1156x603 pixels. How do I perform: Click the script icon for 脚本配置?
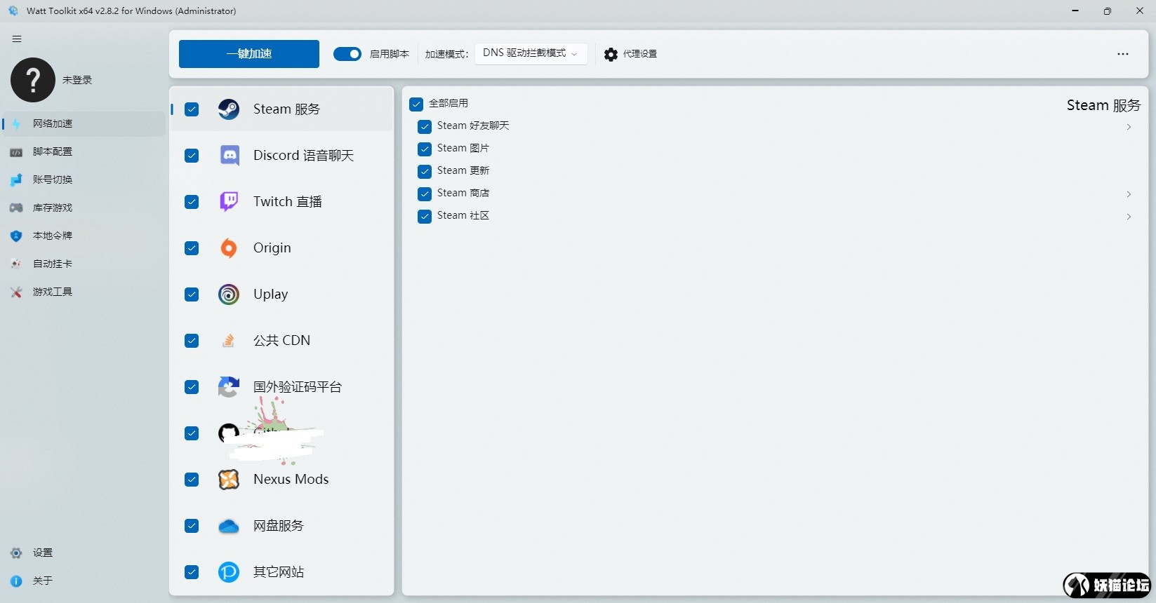[16, 152]
